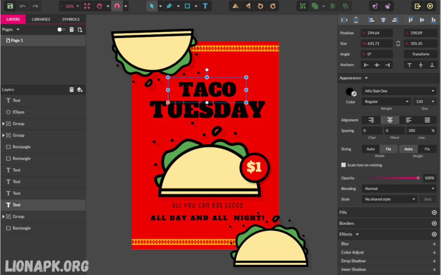Image resolution: width=441 pixels, height=275 pixels.
Task: Select the Hand pan tool
Action: (x=99, y=6)
